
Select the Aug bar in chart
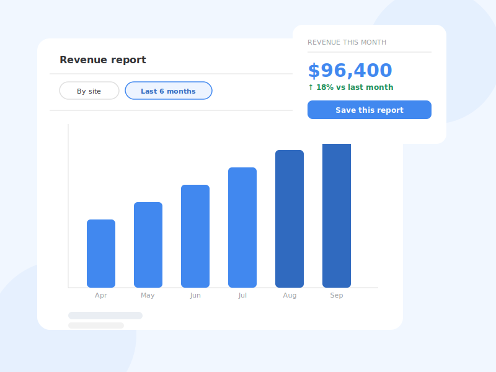coord(290,219)
